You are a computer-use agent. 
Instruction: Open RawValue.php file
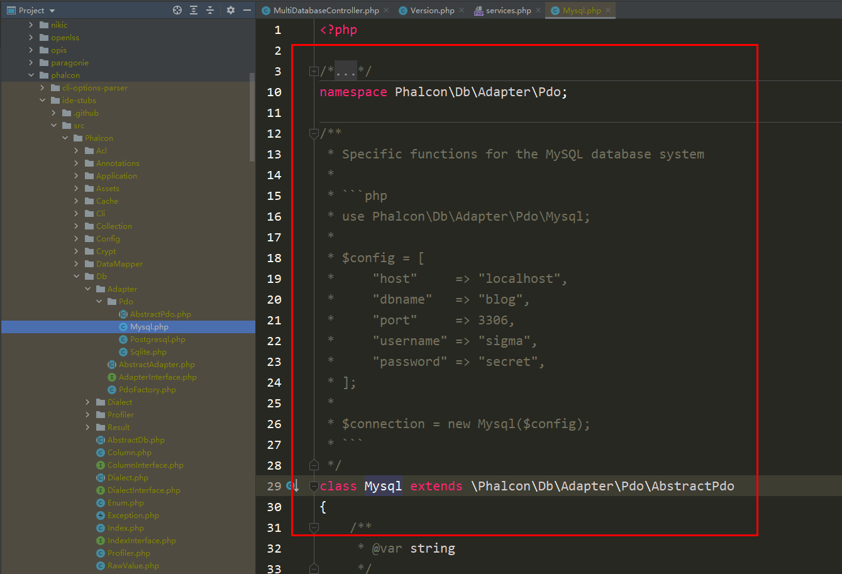(x=133, y=566)
